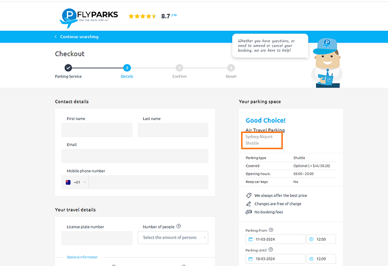Open Parking From date 11-03-2024 picker

[276, 239]
